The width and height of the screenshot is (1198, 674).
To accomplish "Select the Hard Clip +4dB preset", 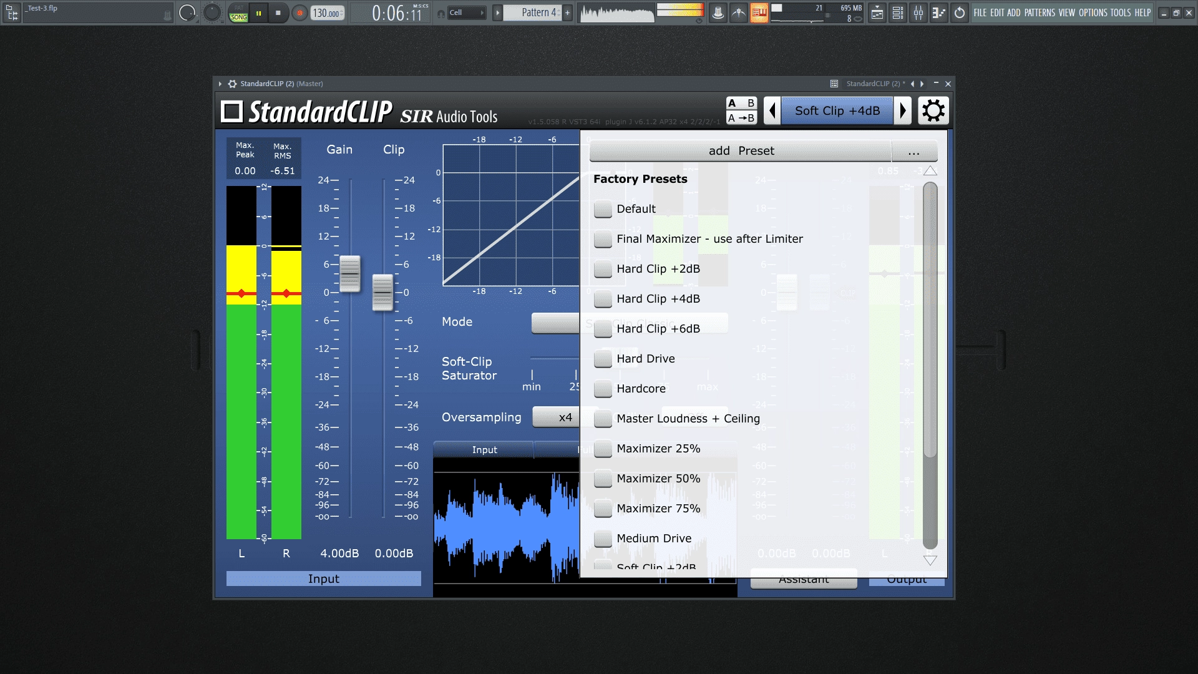I will click(647, 299).
